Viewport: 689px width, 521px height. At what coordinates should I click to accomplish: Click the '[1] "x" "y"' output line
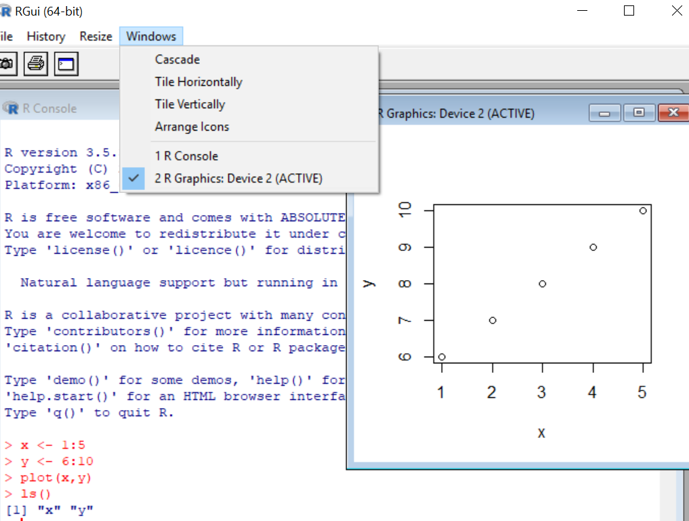coord(49,510)
